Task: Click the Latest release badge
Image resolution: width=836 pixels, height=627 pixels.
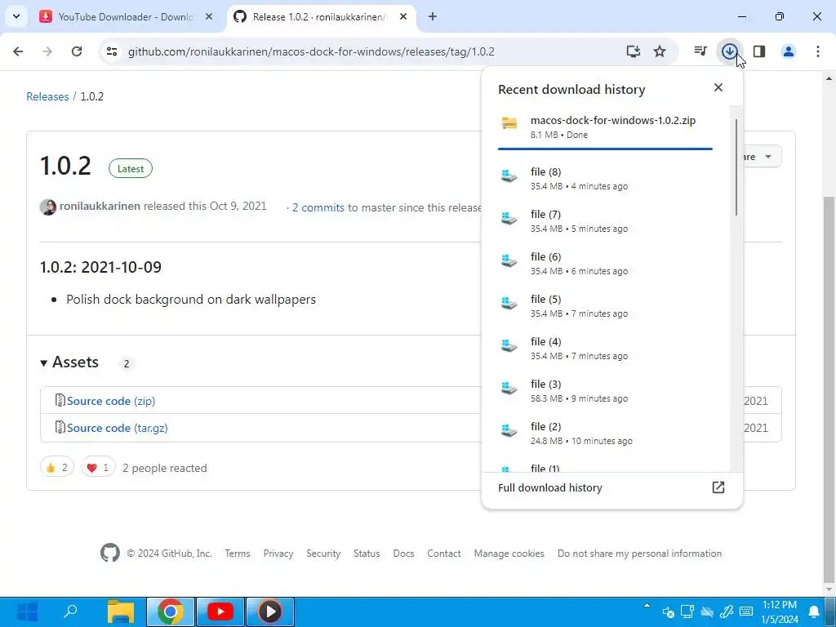Action: tap(131, 168)
